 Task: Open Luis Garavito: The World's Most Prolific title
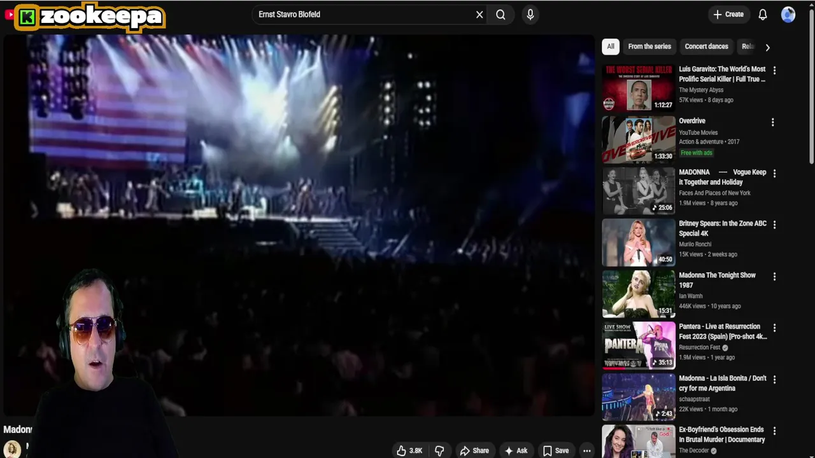coord(722,74)
